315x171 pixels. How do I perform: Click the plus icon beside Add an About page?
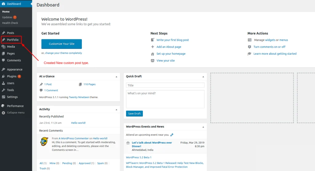(x=153, y=47)
